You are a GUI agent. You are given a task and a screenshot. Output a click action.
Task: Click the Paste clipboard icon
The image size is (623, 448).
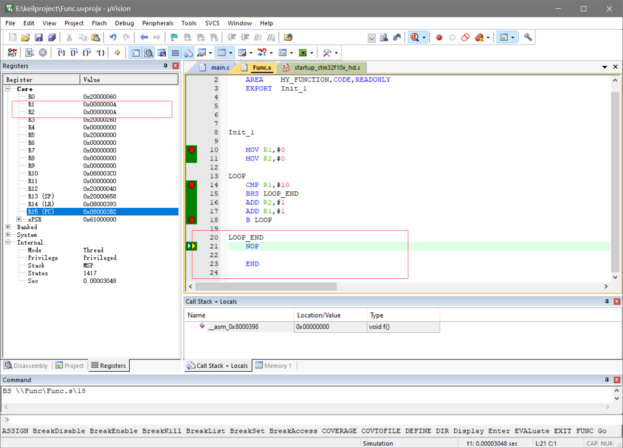[x=96, y=38]
